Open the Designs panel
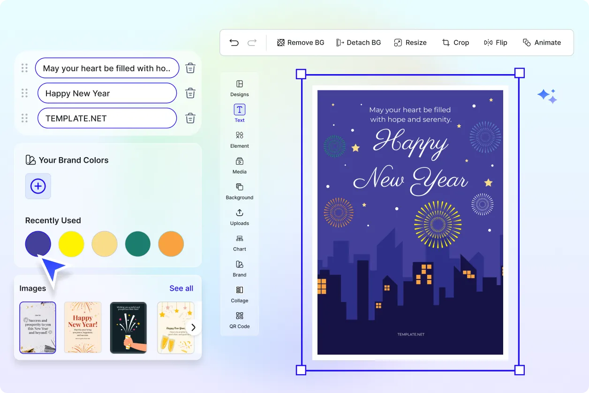The image size is (589, 393). 239,88
